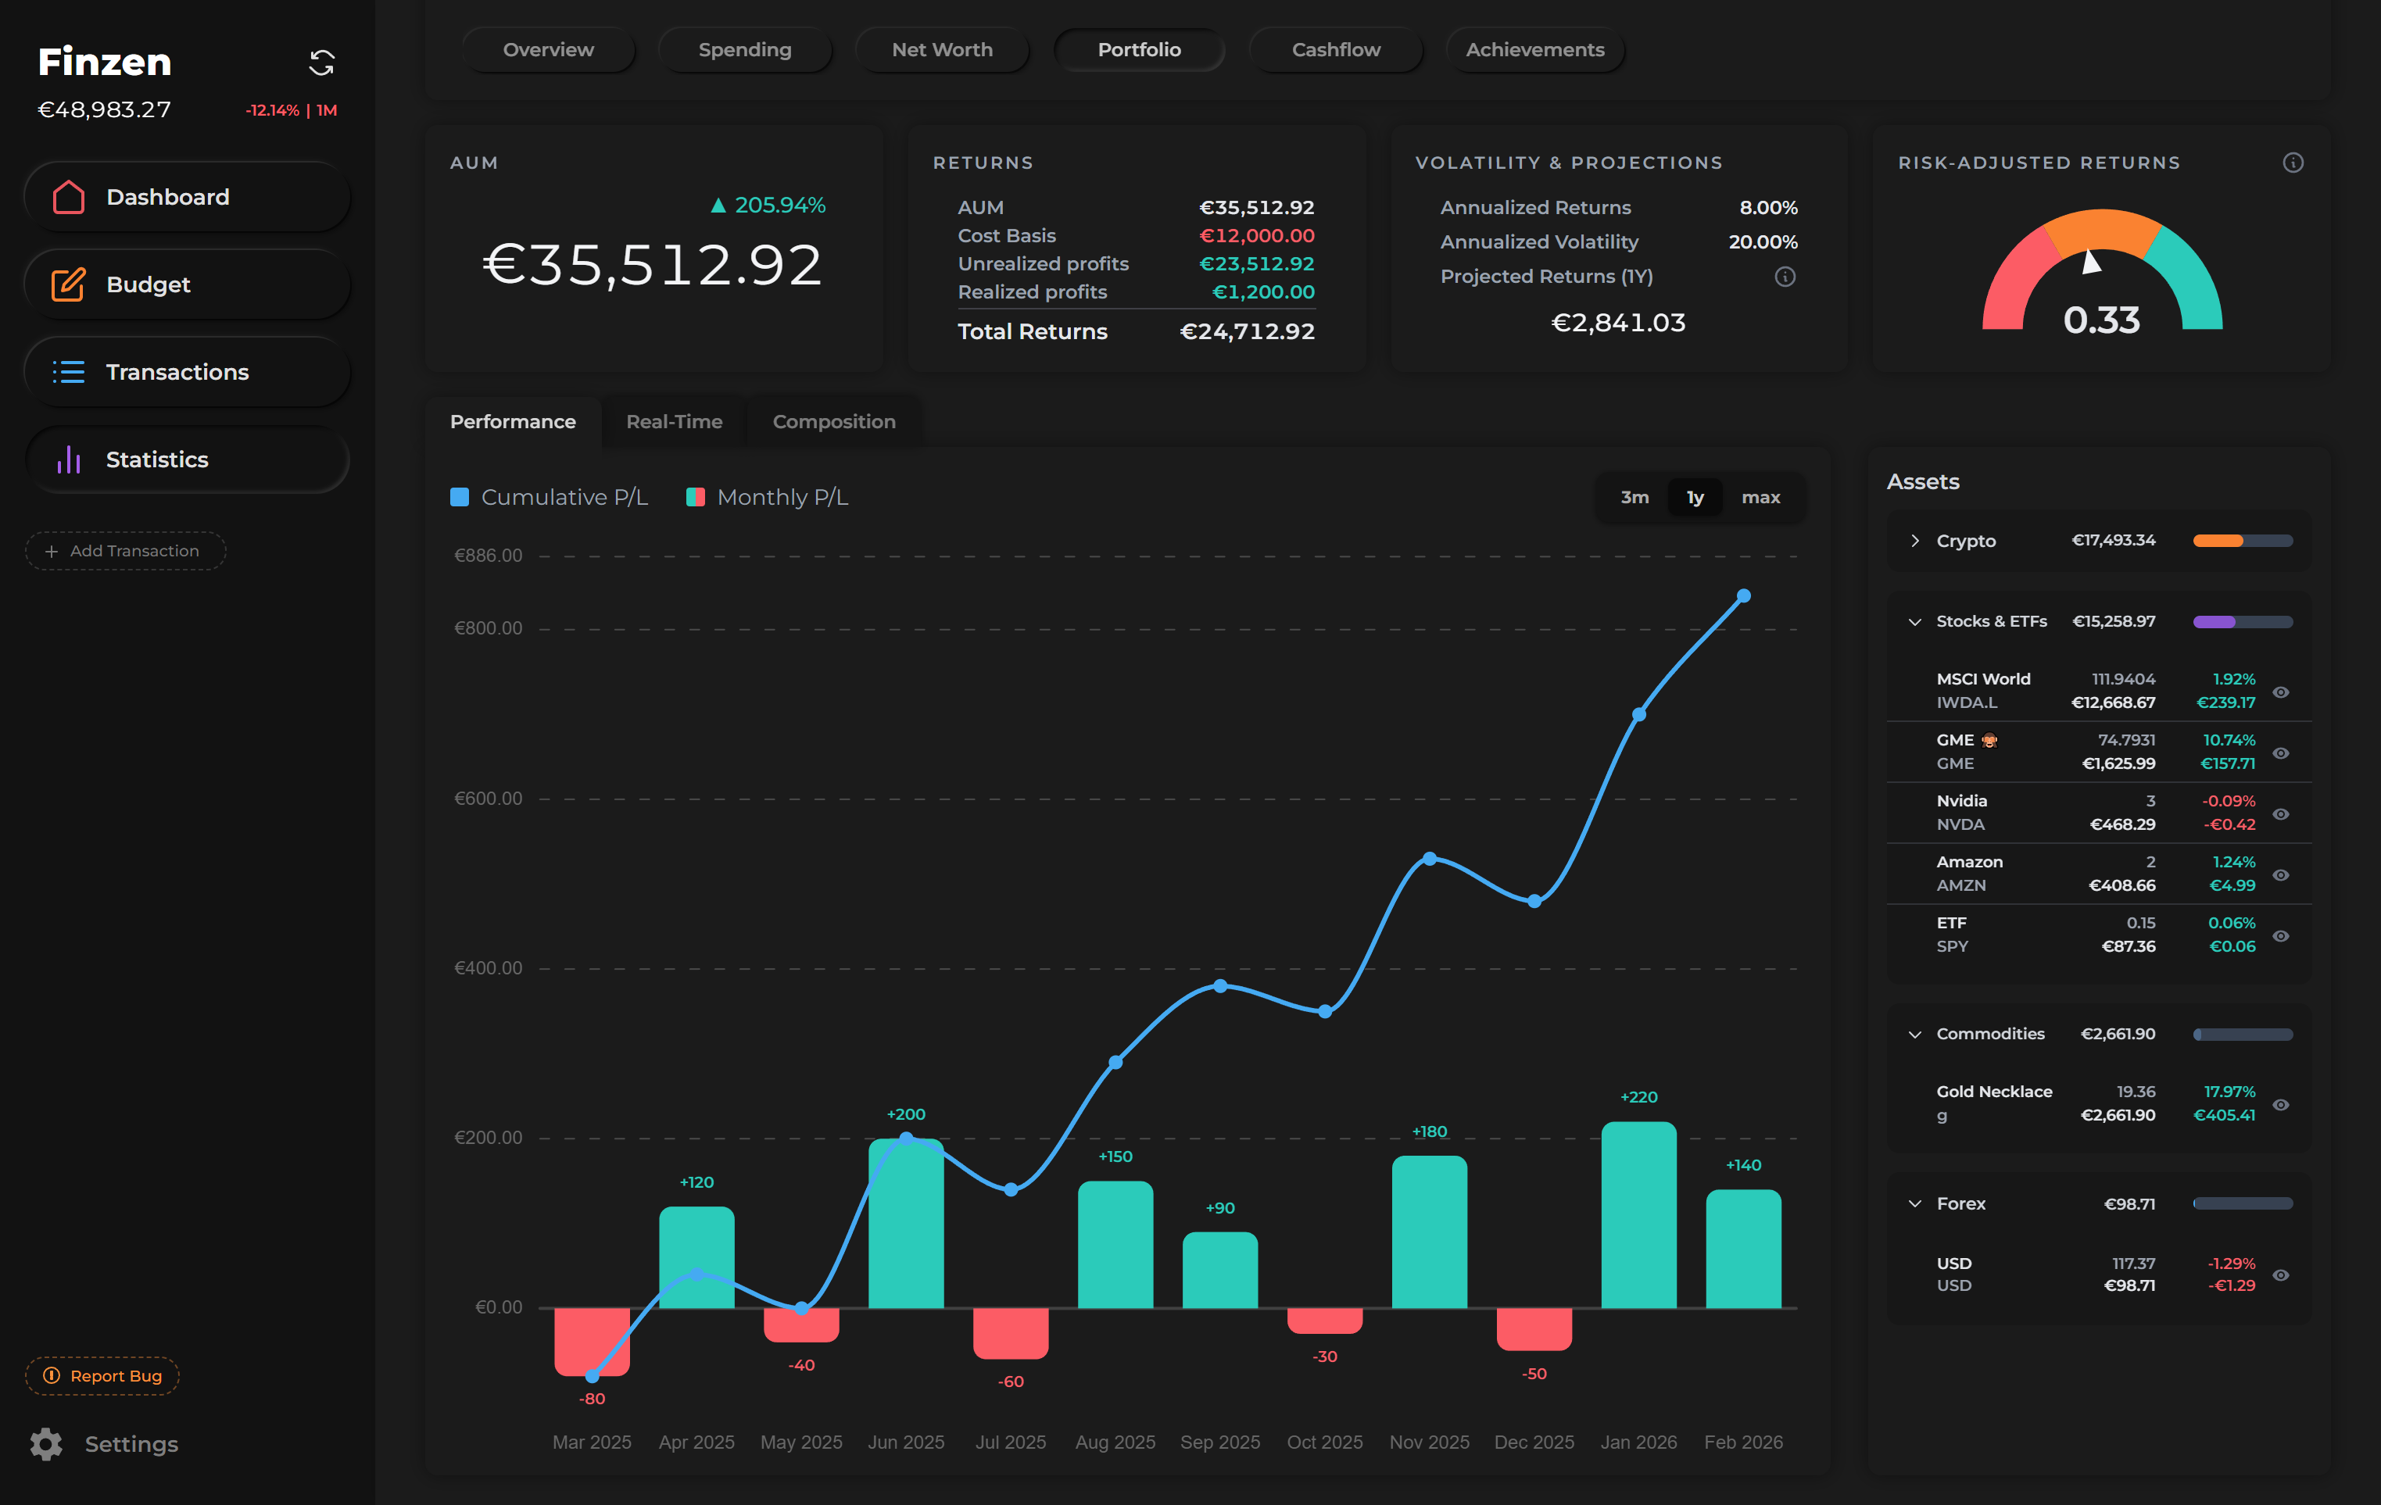
Task: Switch to the Cashflow tab
Action: pyautogui.click(x=1336, y=49)
